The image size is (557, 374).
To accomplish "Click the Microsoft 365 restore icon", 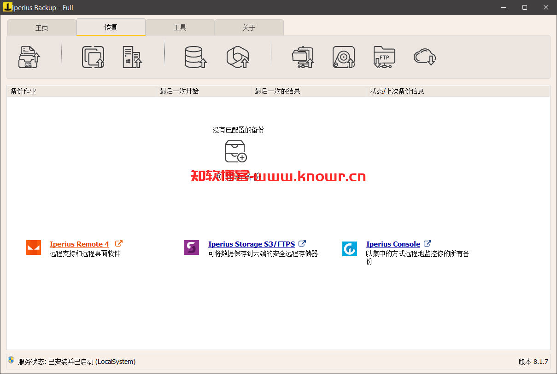I will pyautogui.click(x=238, y=57).
